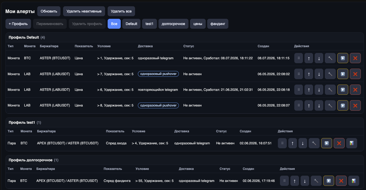This screenshot has width=366, height=190.
Task: Move LAB > 8 alert up
Action: pyautogui.click(x=309, y=105)
